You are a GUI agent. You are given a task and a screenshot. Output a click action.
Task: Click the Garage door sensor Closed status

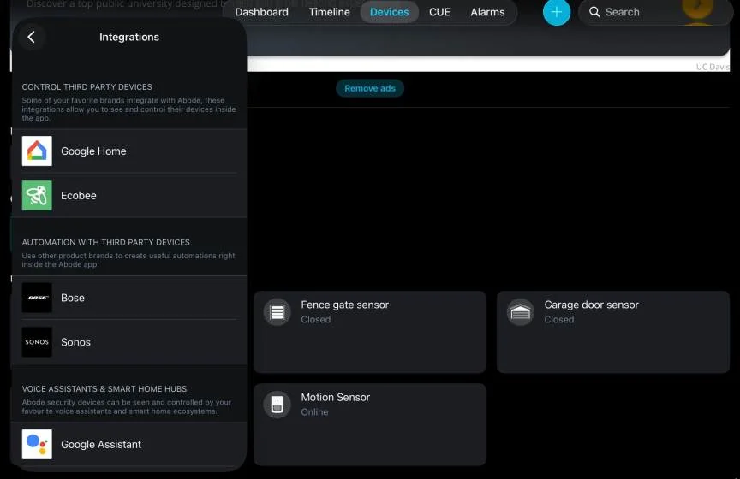559,319
